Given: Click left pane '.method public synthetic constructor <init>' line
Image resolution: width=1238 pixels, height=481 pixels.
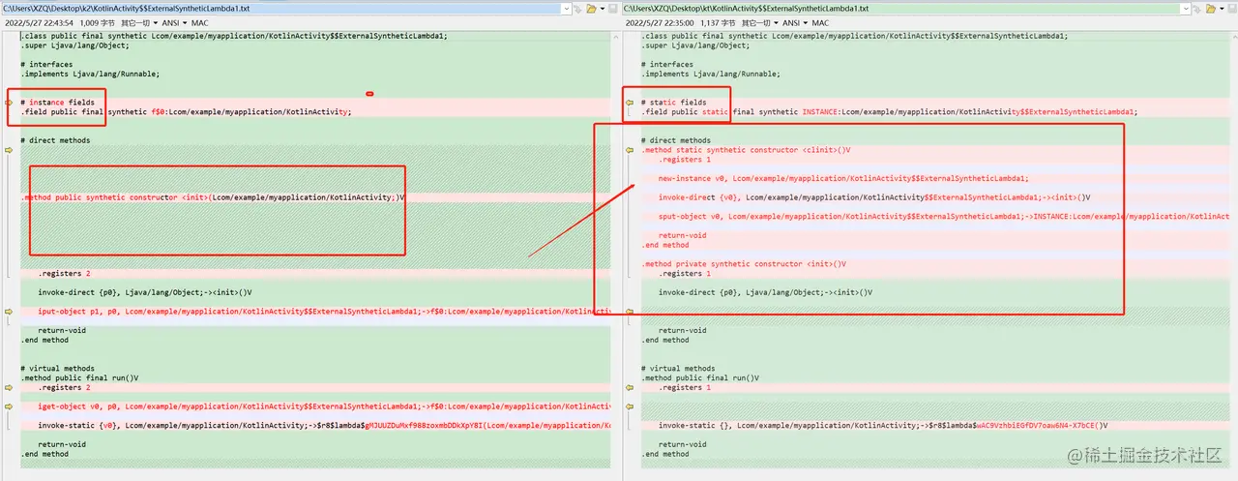Looking at the screenshot, I should (x=213, y=197).
